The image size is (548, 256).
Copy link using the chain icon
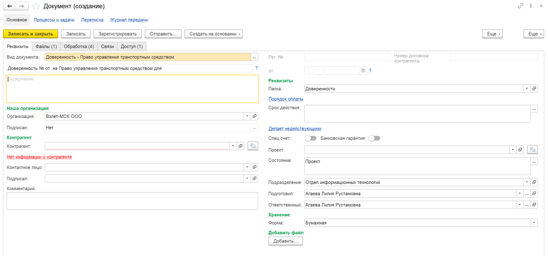tap(520, 6)
